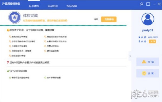The image size is (162, 102).
Task: Click magnifier icon beside 措施项目报价对比体检
Action: pyautogui.click(x=45, y=37)
